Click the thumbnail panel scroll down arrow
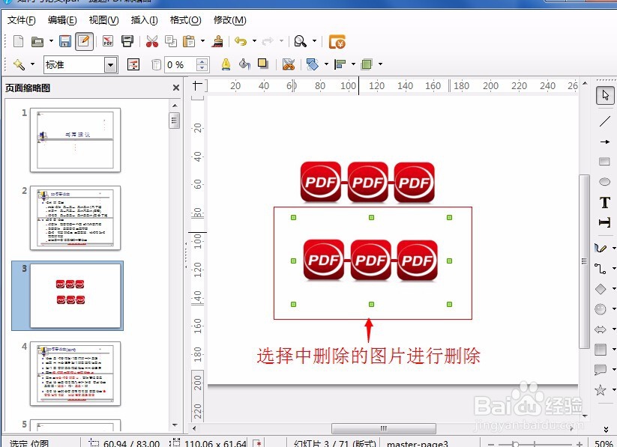617x447 pixels. [x=175, y=425]
